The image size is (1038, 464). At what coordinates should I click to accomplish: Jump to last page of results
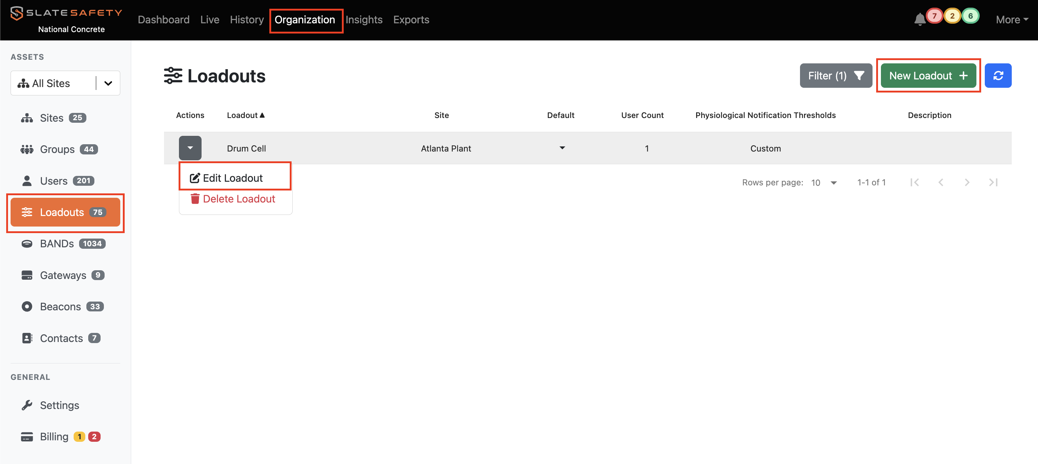pyautogui.click(x=993, y=182)
